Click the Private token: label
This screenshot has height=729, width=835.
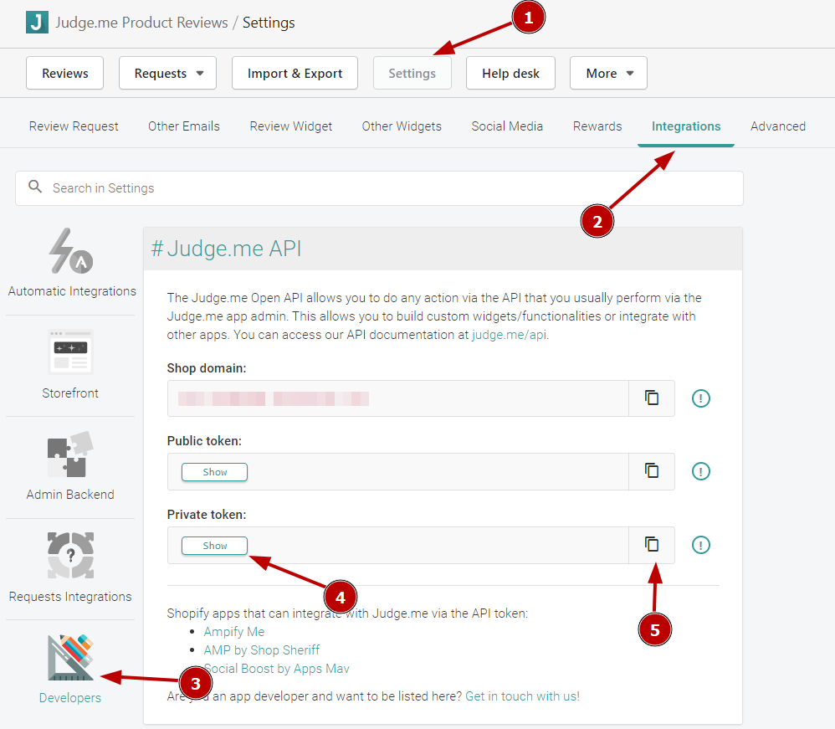click(207, 514)
